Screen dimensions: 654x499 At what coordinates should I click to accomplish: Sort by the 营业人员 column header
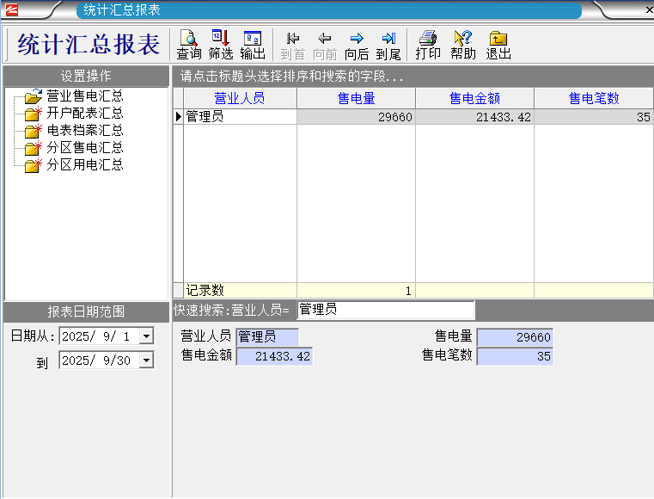pos(239,99)
